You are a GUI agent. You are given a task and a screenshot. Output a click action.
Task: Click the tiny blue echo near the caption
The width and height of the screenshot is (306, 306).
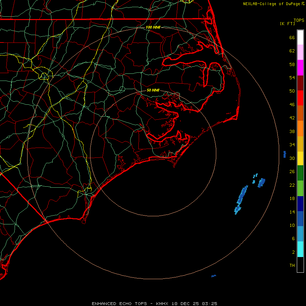[214, 276]
